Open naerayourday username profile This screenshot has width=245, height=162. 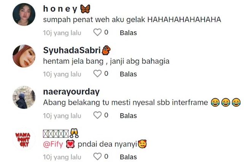tap(71, 92)
